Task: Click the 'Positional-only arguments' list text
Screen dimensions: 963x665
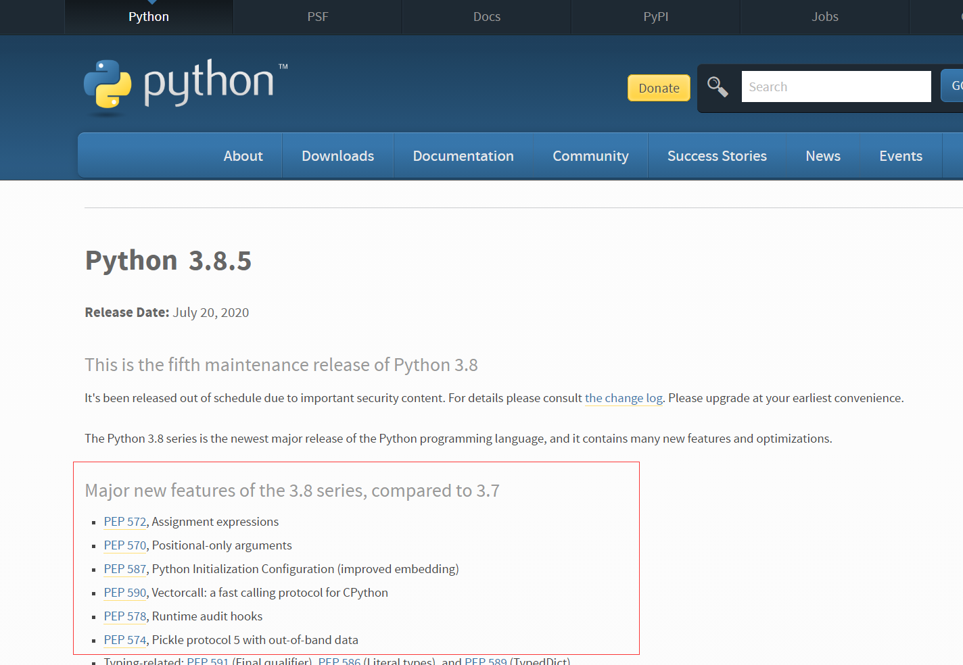Action: pyautogui.click(x=222, y=545)
